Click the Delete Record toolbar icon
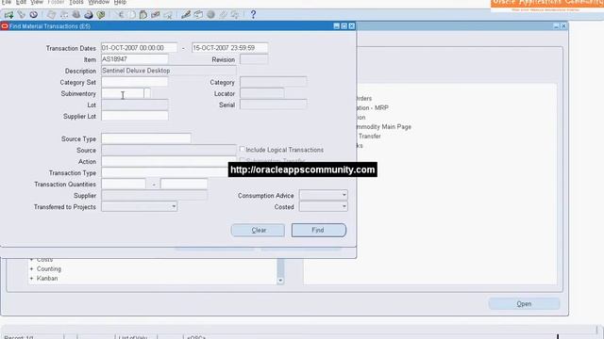The height and width of the screenshot is (339, 604). (x=168, y=15)
